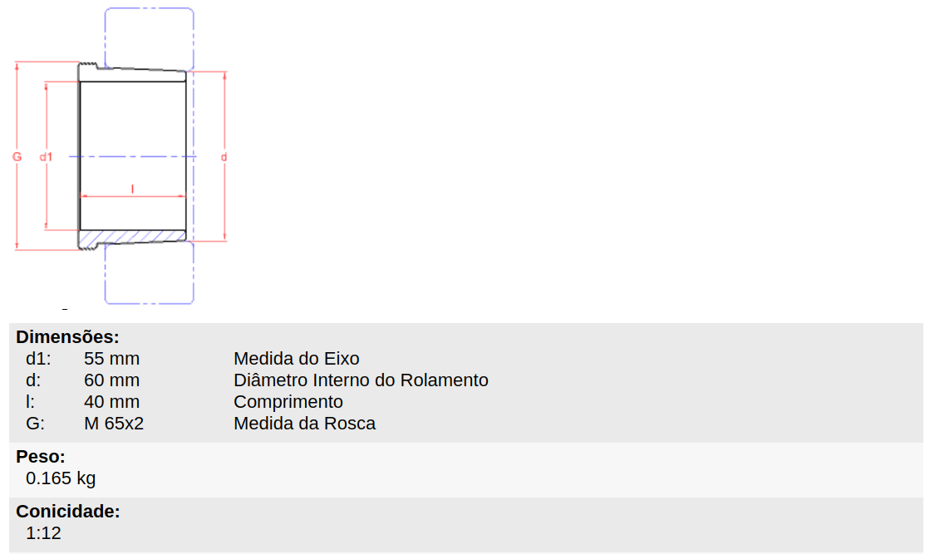Select the Dimensões heading
This screenshot has height=554, width=925.
[67, 337]
